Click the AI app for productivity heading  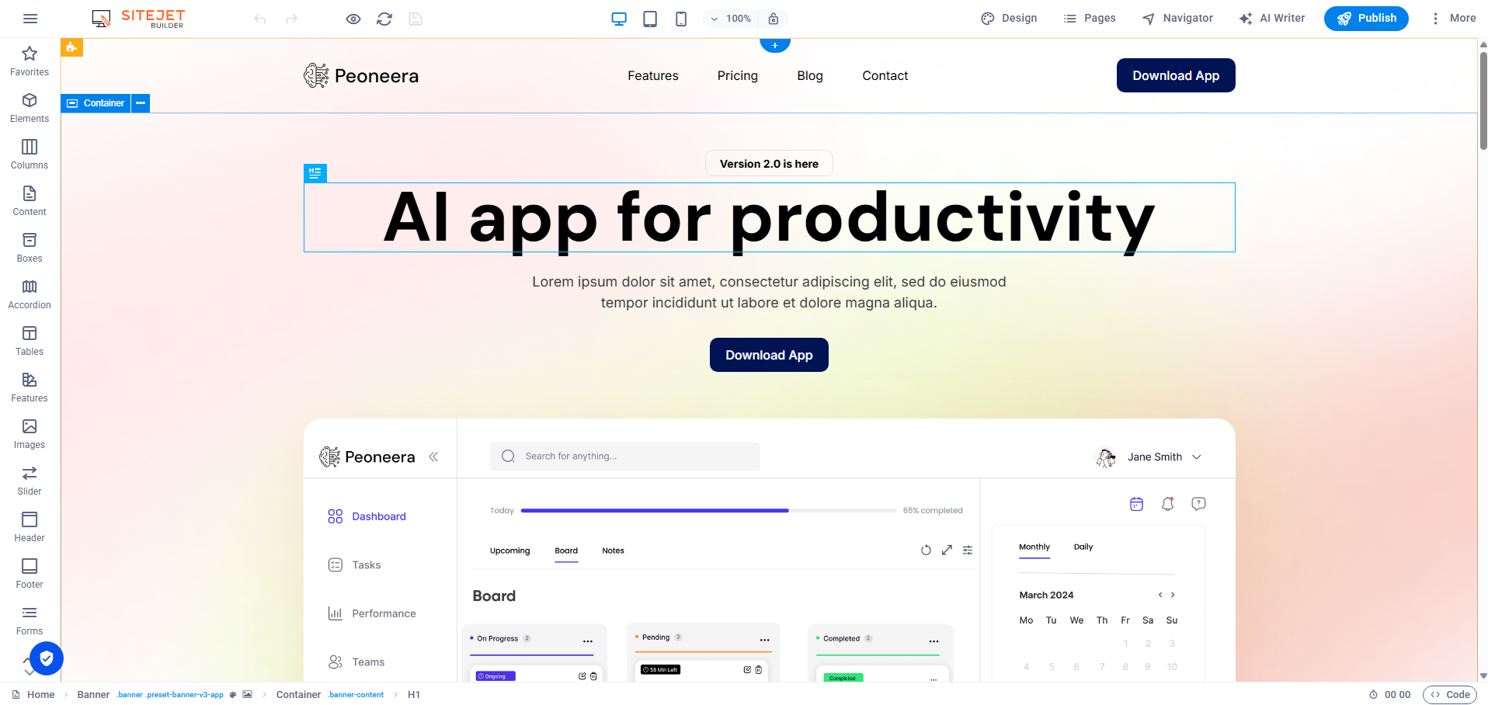tap(769, 217)
